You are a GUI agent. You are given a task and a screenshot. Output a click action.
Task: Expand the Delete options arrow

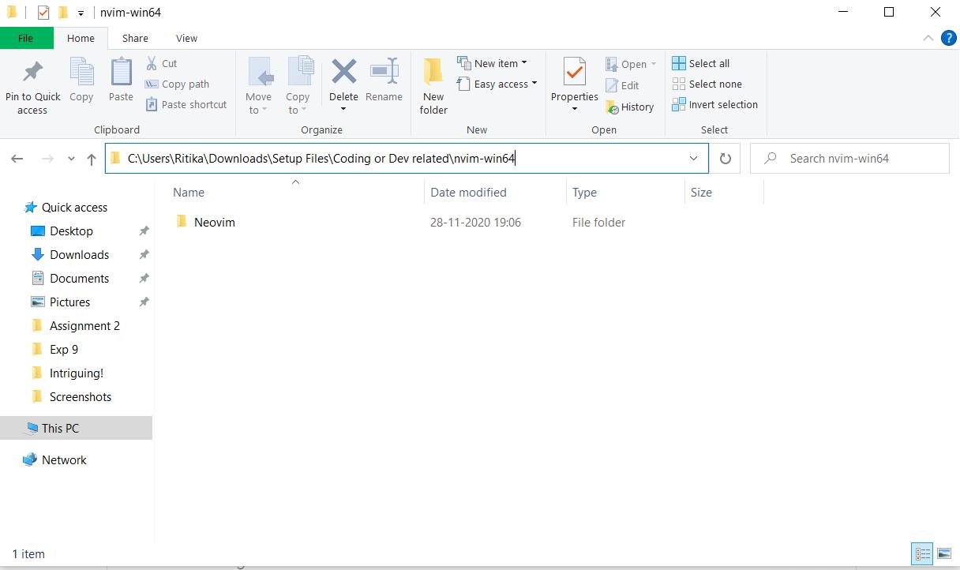(x=343, y=109)
